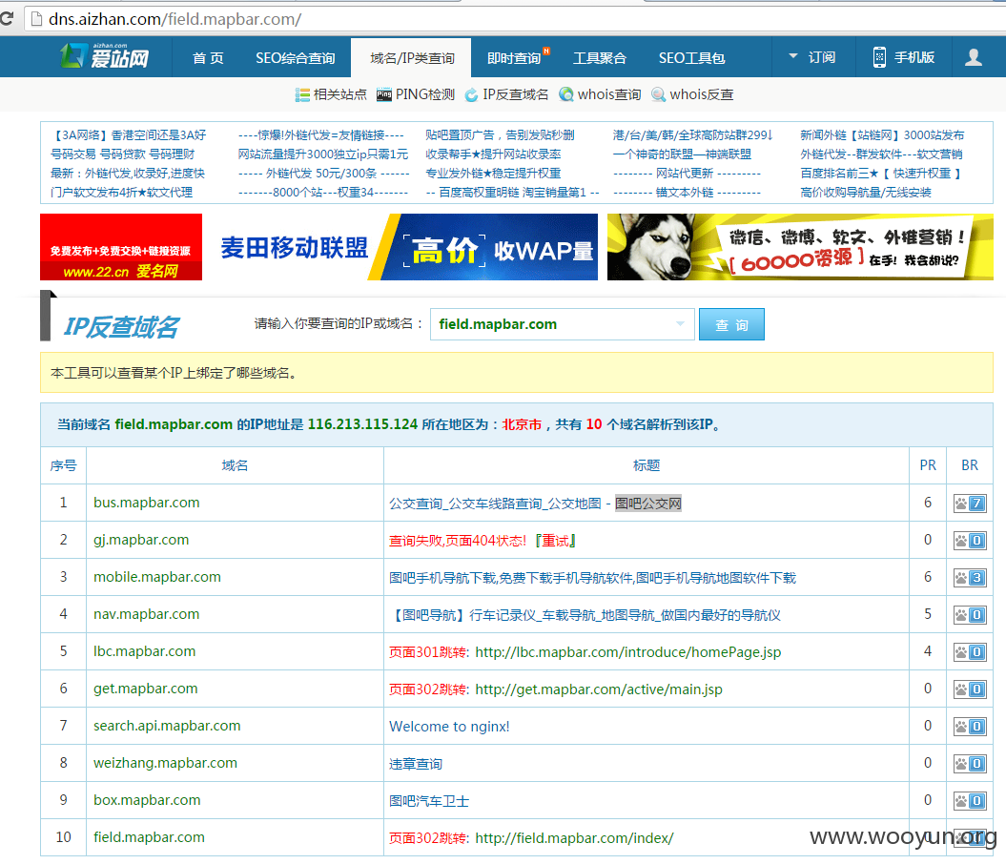Click Baidu rank badge for box.mapbar.com
Screen dimensions: 1006x864
point(970,801)
